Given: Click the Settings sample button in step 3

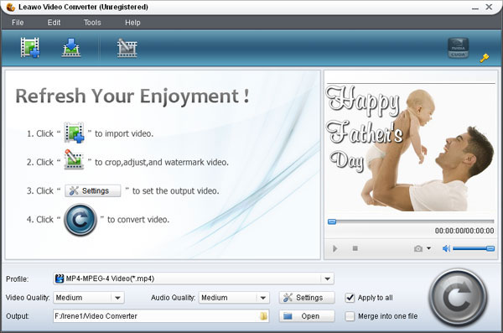Looking at the screenshot, I should click(x=93, y=190).
